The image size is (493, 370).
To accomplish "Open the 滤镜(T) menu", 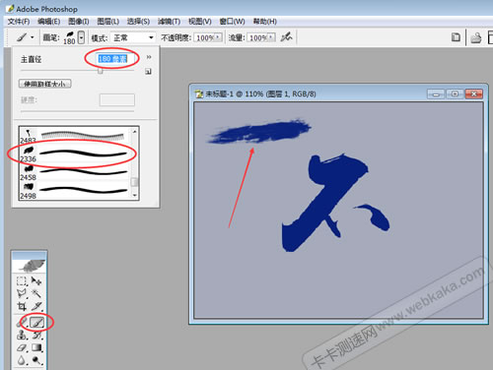I will point(169,22).
